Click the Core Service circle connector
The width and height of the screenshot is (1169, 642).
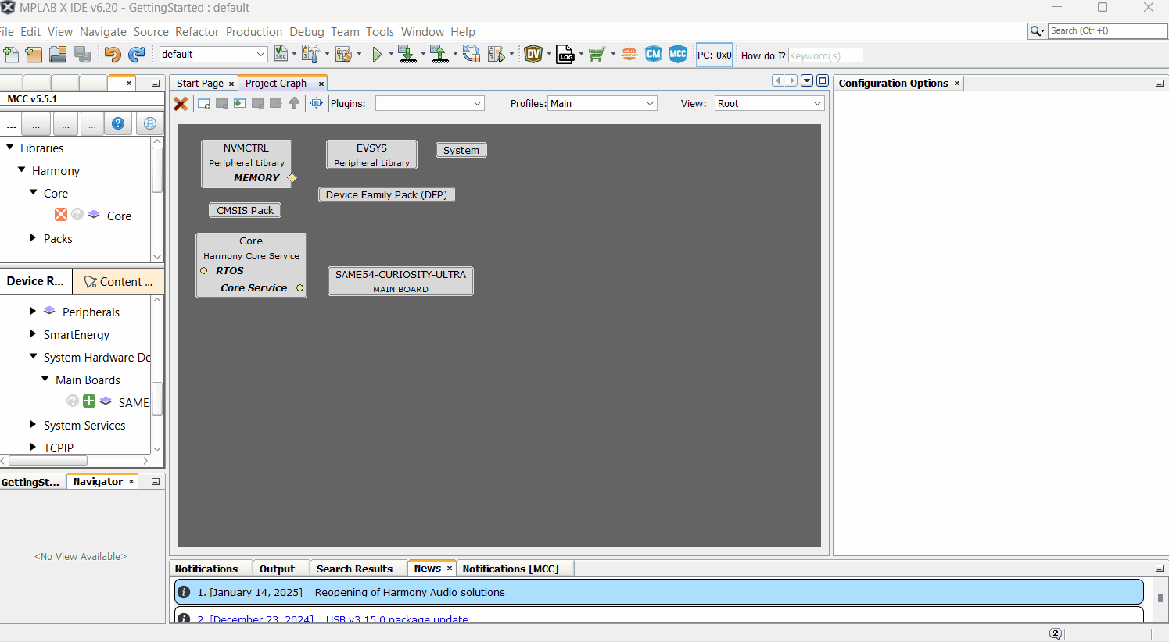coord(299,288)
